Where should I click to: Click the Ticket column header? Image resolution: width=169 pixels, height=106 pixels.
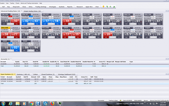(3, 77)
